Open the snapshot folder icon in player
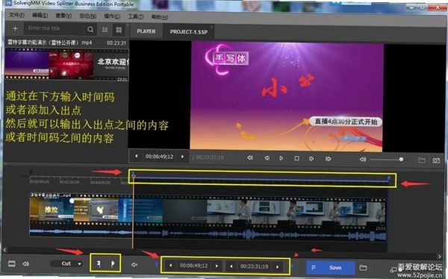 coord(422,160)
